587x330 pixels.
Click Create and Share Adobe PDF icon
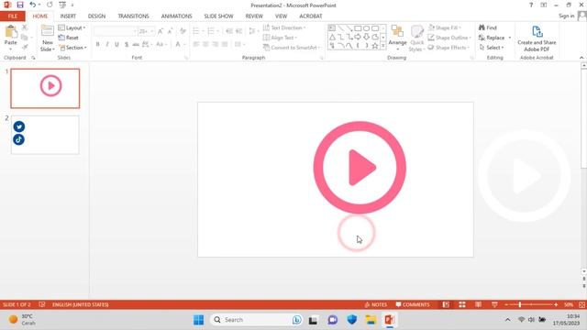tap(537, 32)
